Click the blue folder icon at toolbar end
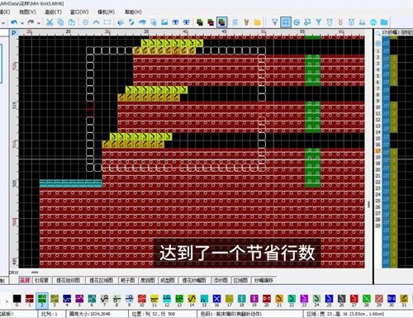Screen dimensions: 413x318 pos(384,22)
